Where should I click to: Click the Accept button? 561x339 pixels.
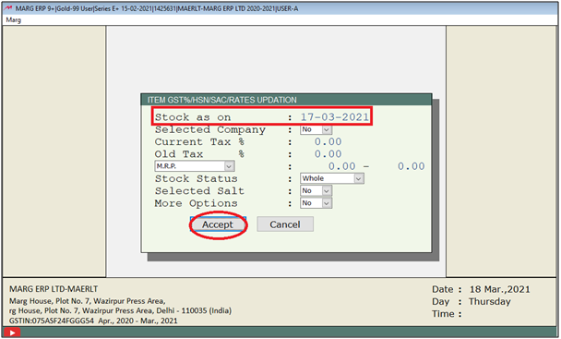218,224
